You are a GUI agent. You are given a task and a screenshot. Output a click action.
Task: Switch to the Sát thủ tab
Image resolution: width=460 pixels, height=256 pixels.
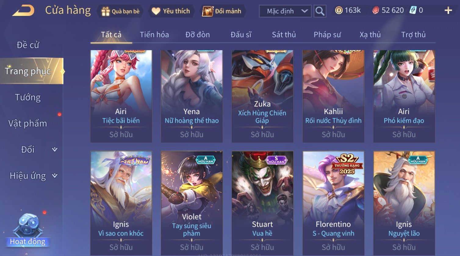click(x=284, y=35)
